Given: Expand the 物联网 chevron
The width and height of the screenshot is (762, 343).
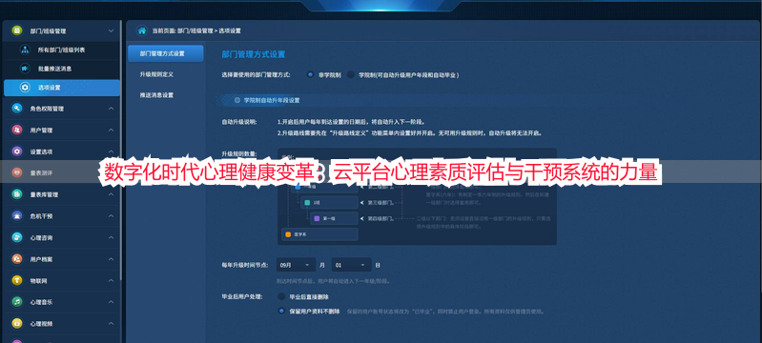Looking at the screenshot, I should [111, 280].
